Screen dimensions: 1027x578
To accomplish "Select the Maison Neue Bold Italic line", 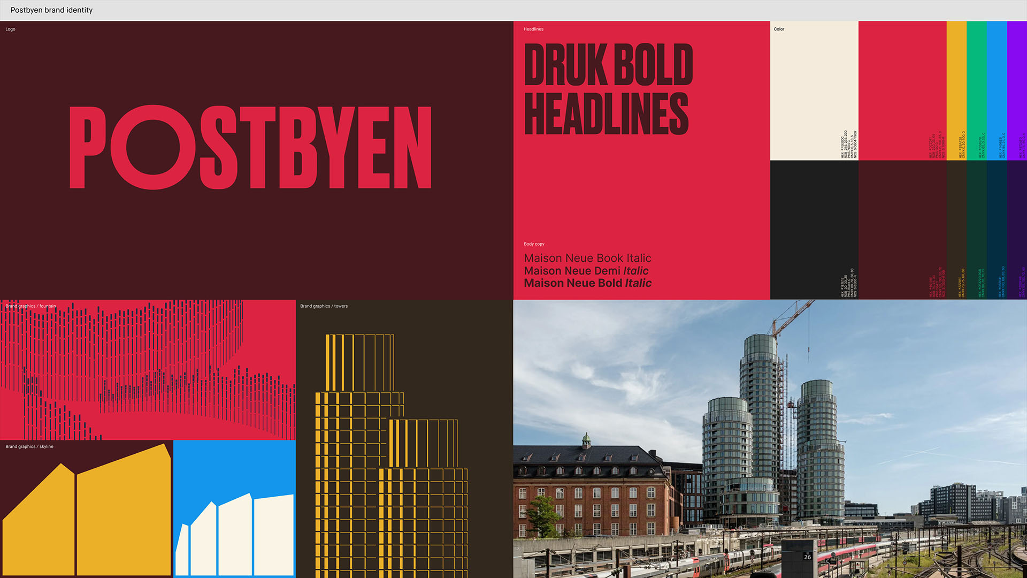I will 587,283.
